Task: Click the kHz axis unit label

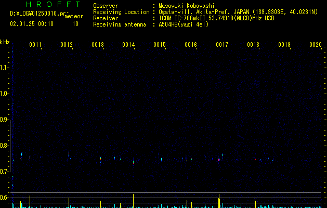Action: coord(5,42)
